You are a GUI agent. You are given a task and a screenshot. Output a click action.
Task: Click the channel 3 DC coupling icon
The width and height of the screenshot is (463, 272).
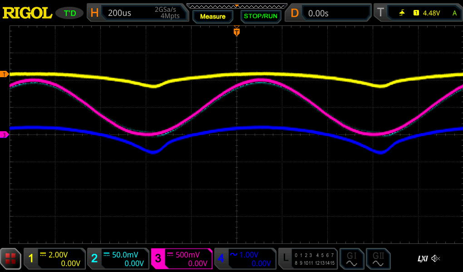pos(170,254)
